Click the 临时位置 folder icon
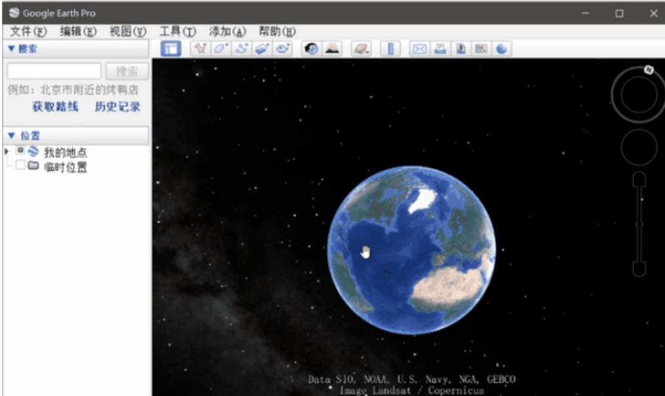This screenshot has width=665, height=396. coord(33,165)
